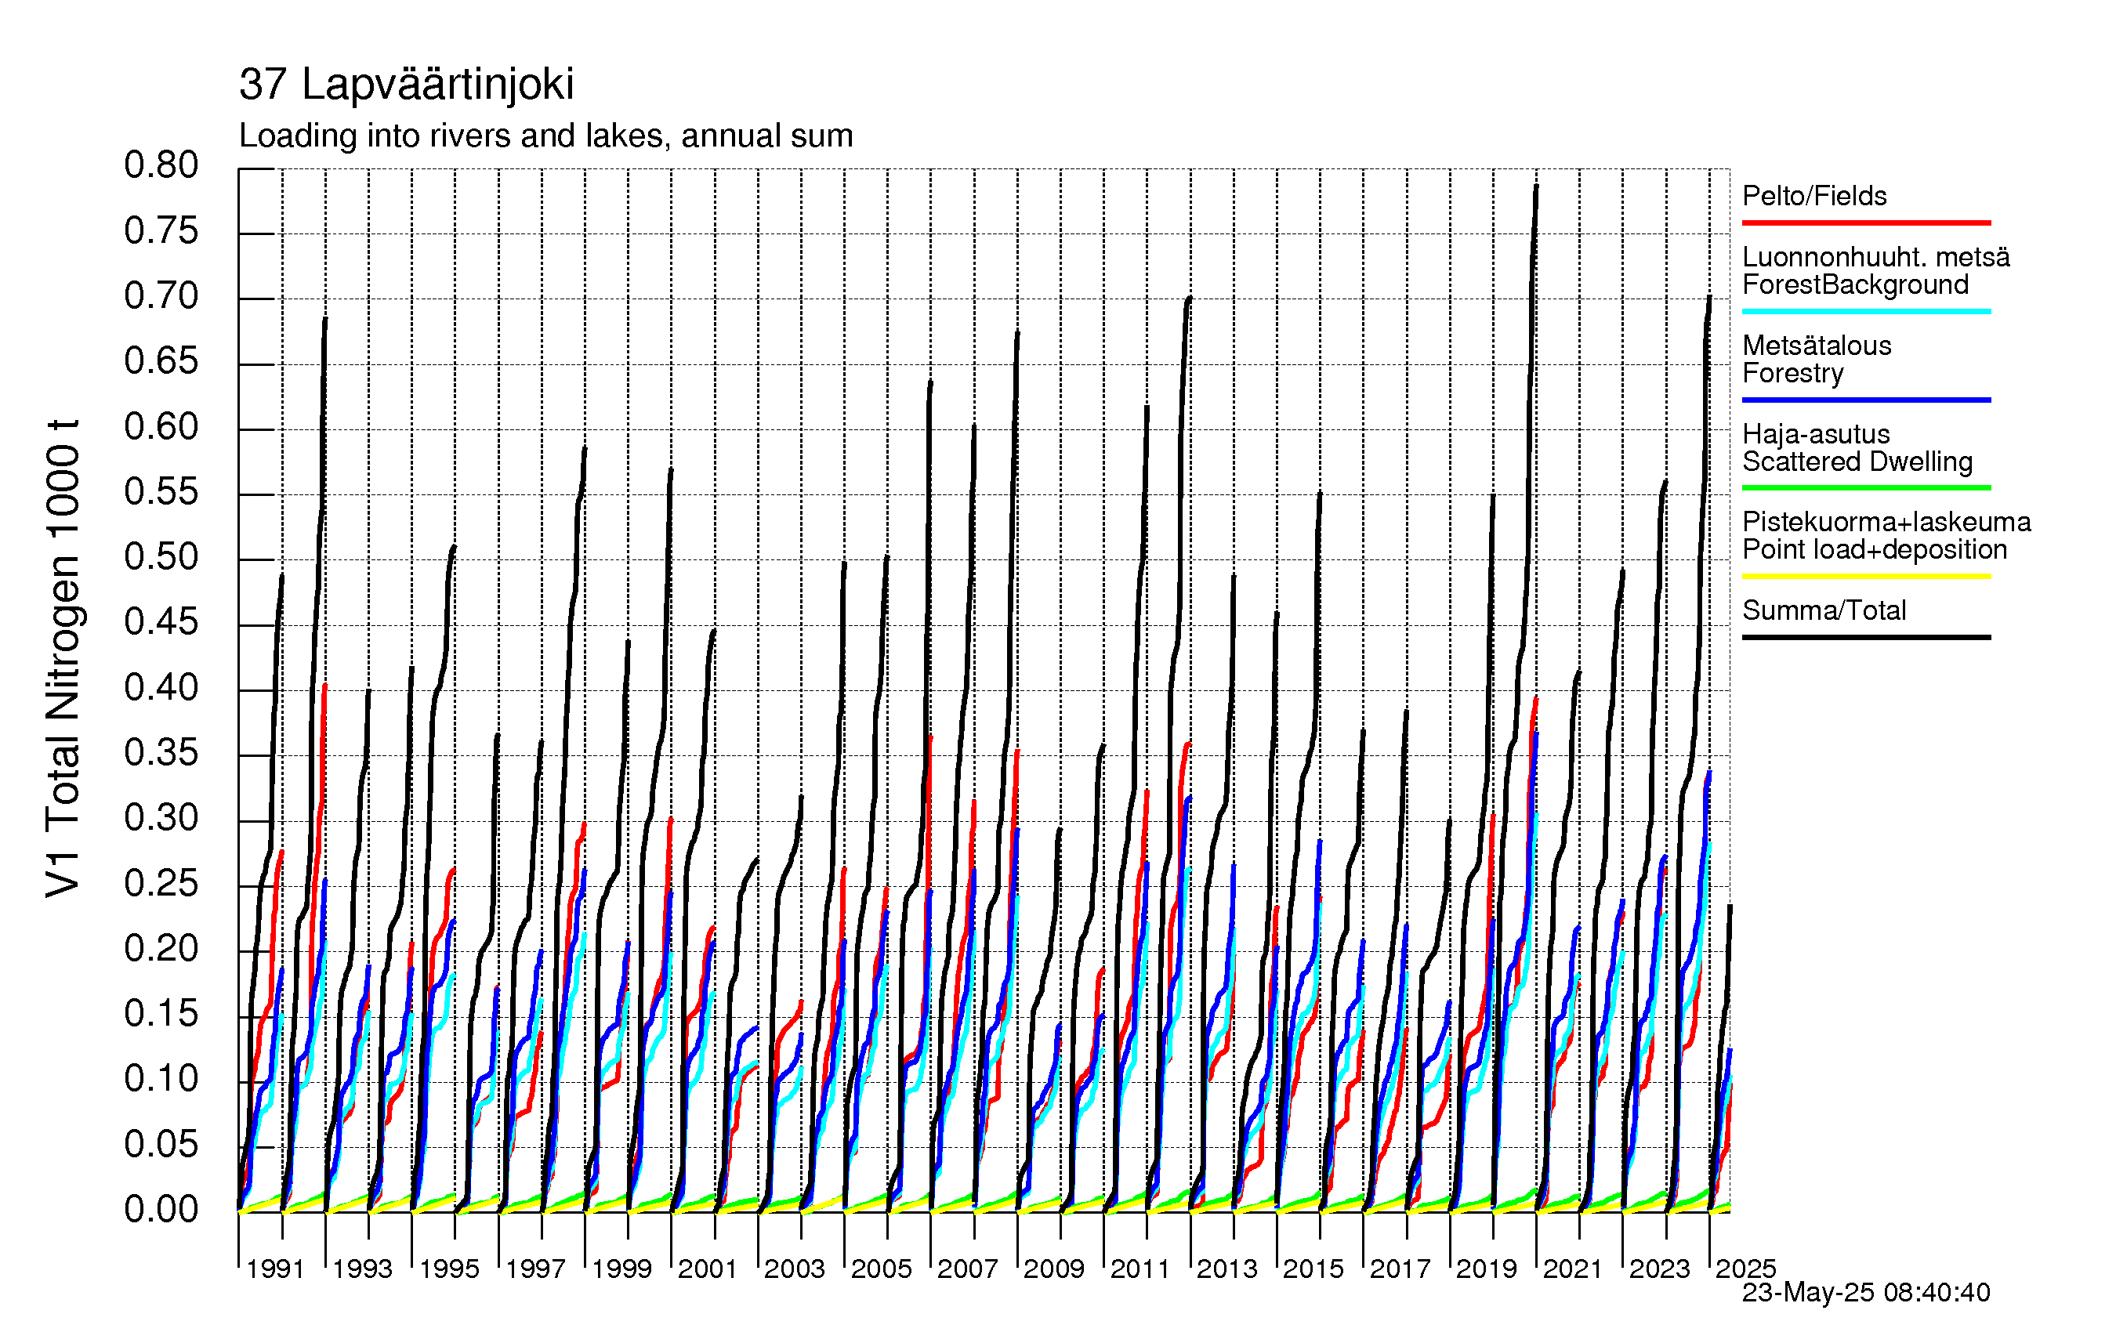
Task: Click the x-axis year label 2003
Action: click(x=795, y=1269)
